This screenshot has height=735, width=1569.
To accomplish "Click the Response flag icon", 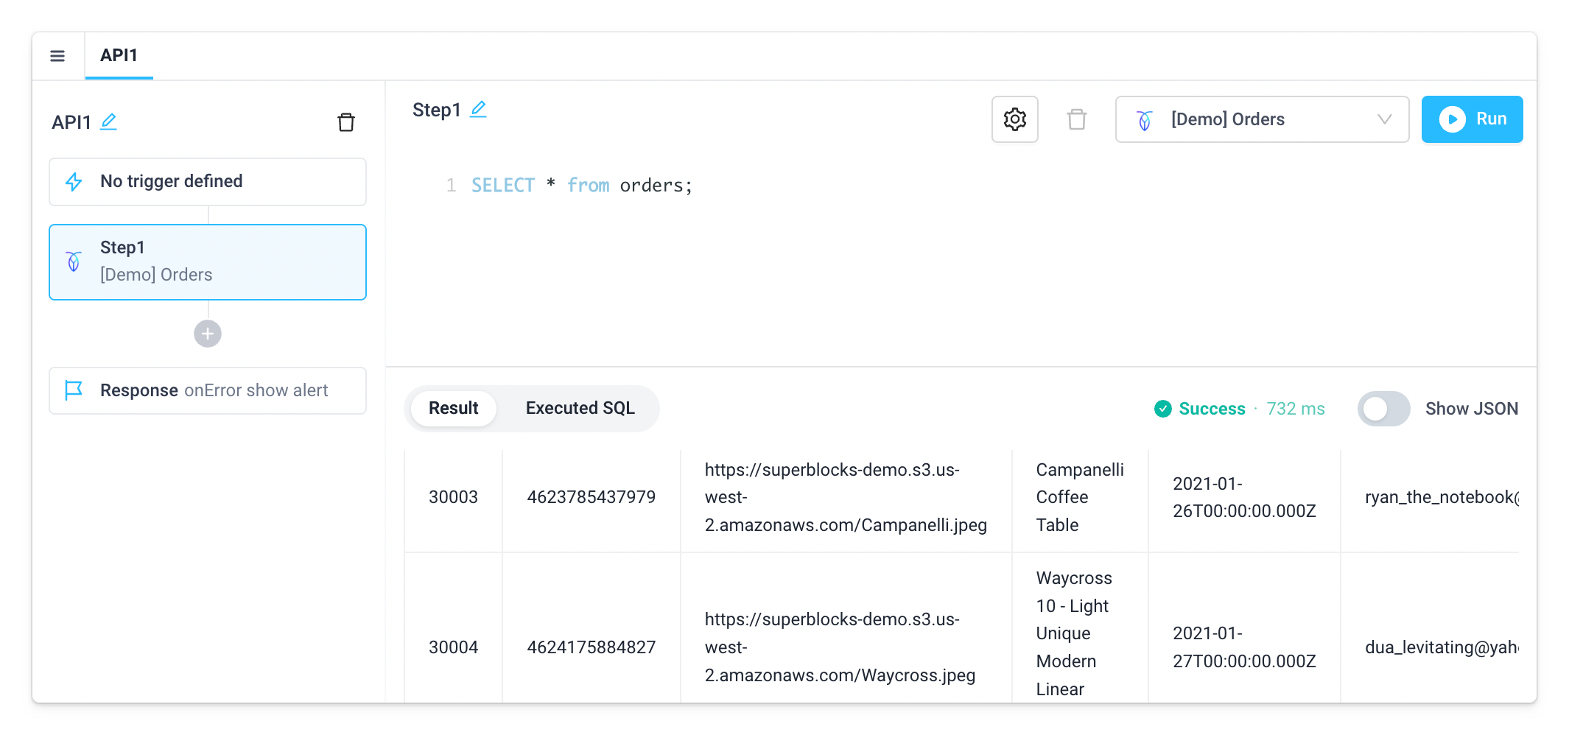I will point(74,390).
